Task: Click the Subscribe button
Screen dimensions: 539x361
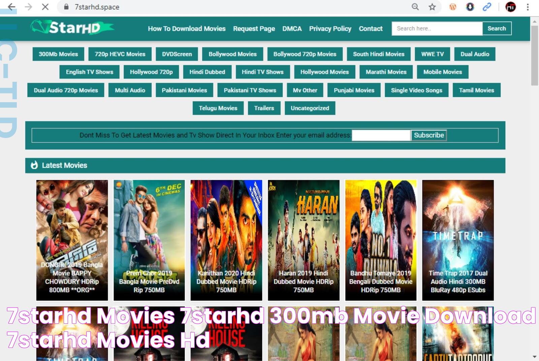Action: pos(429,135)
